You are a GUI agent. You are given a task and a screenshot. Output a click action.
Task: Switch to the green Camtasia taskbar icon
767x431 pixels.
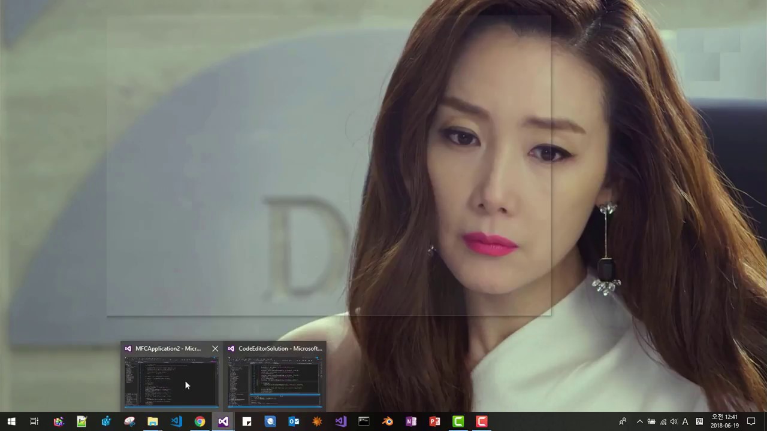458,421
